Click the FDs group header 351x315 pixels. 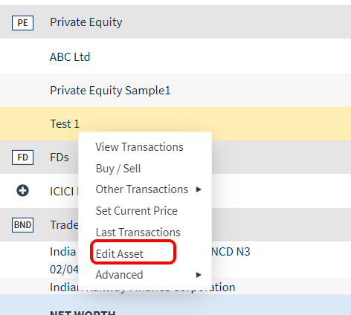click(x=175, y=157)
